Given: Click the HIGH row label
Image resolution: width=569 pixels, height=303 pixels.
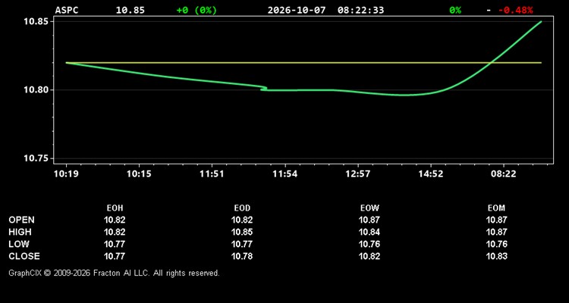Looking at the screenshot, I should [x=20, y=232].
